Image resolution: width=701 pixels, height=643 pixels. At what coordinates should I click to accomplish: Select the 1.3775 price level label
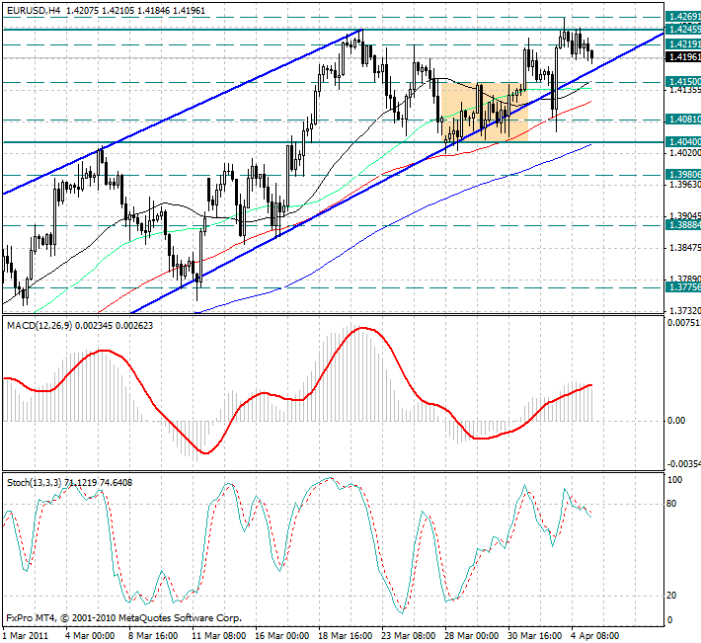coord(683,287)
